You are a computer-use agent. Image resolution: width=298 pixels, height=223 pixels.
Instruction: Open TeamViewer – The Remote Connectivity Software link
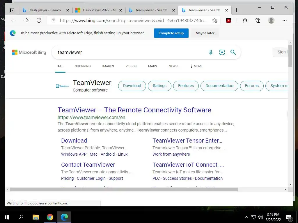(134, 110)
